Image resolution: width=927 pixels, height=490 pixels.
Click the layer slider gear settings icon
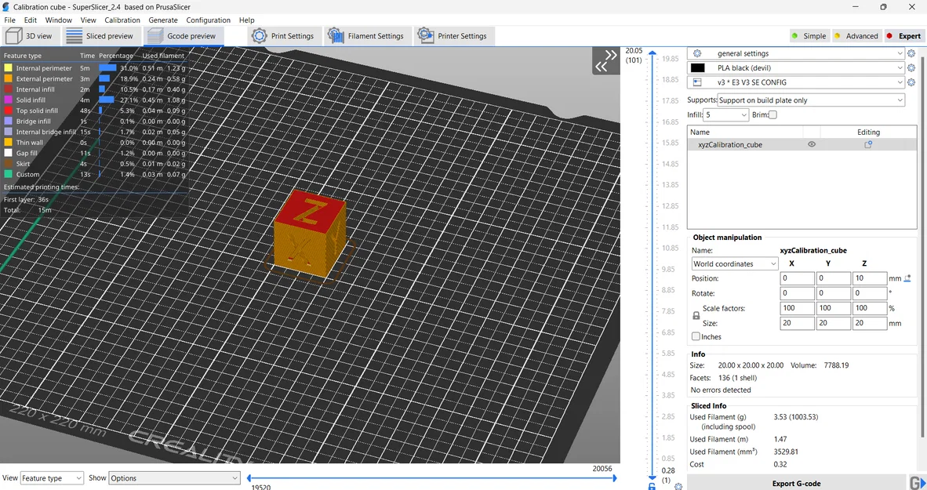(x=678, y=486)
